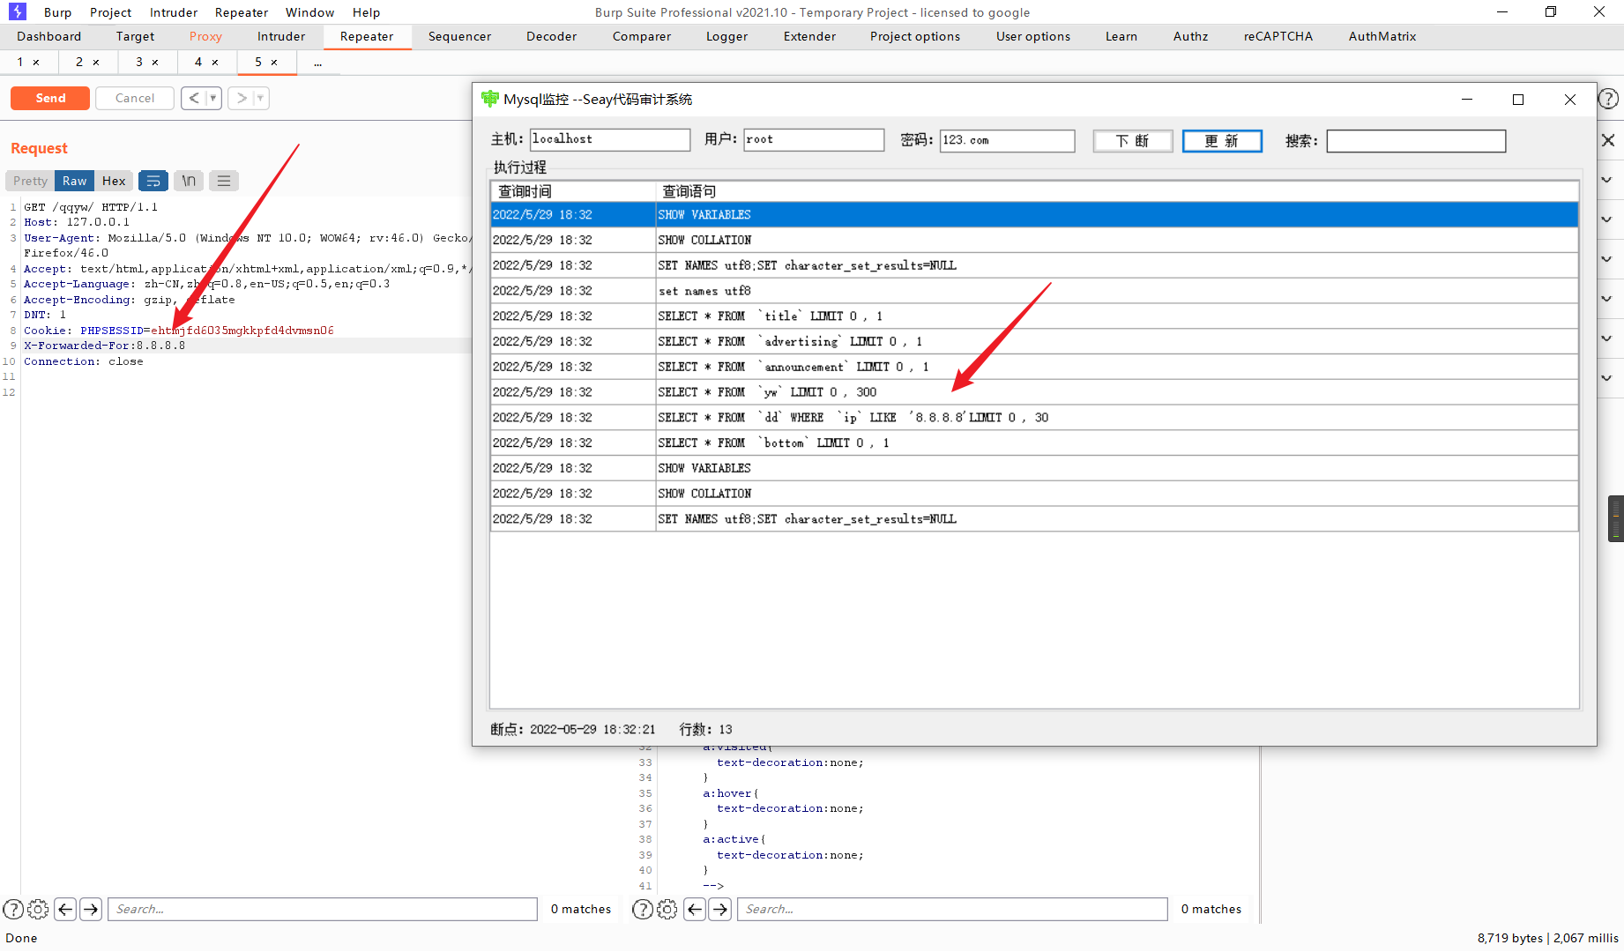Expand the first Inspector section chevron
Screen dimensions: 1624x952
click(x=1606, y=180)
